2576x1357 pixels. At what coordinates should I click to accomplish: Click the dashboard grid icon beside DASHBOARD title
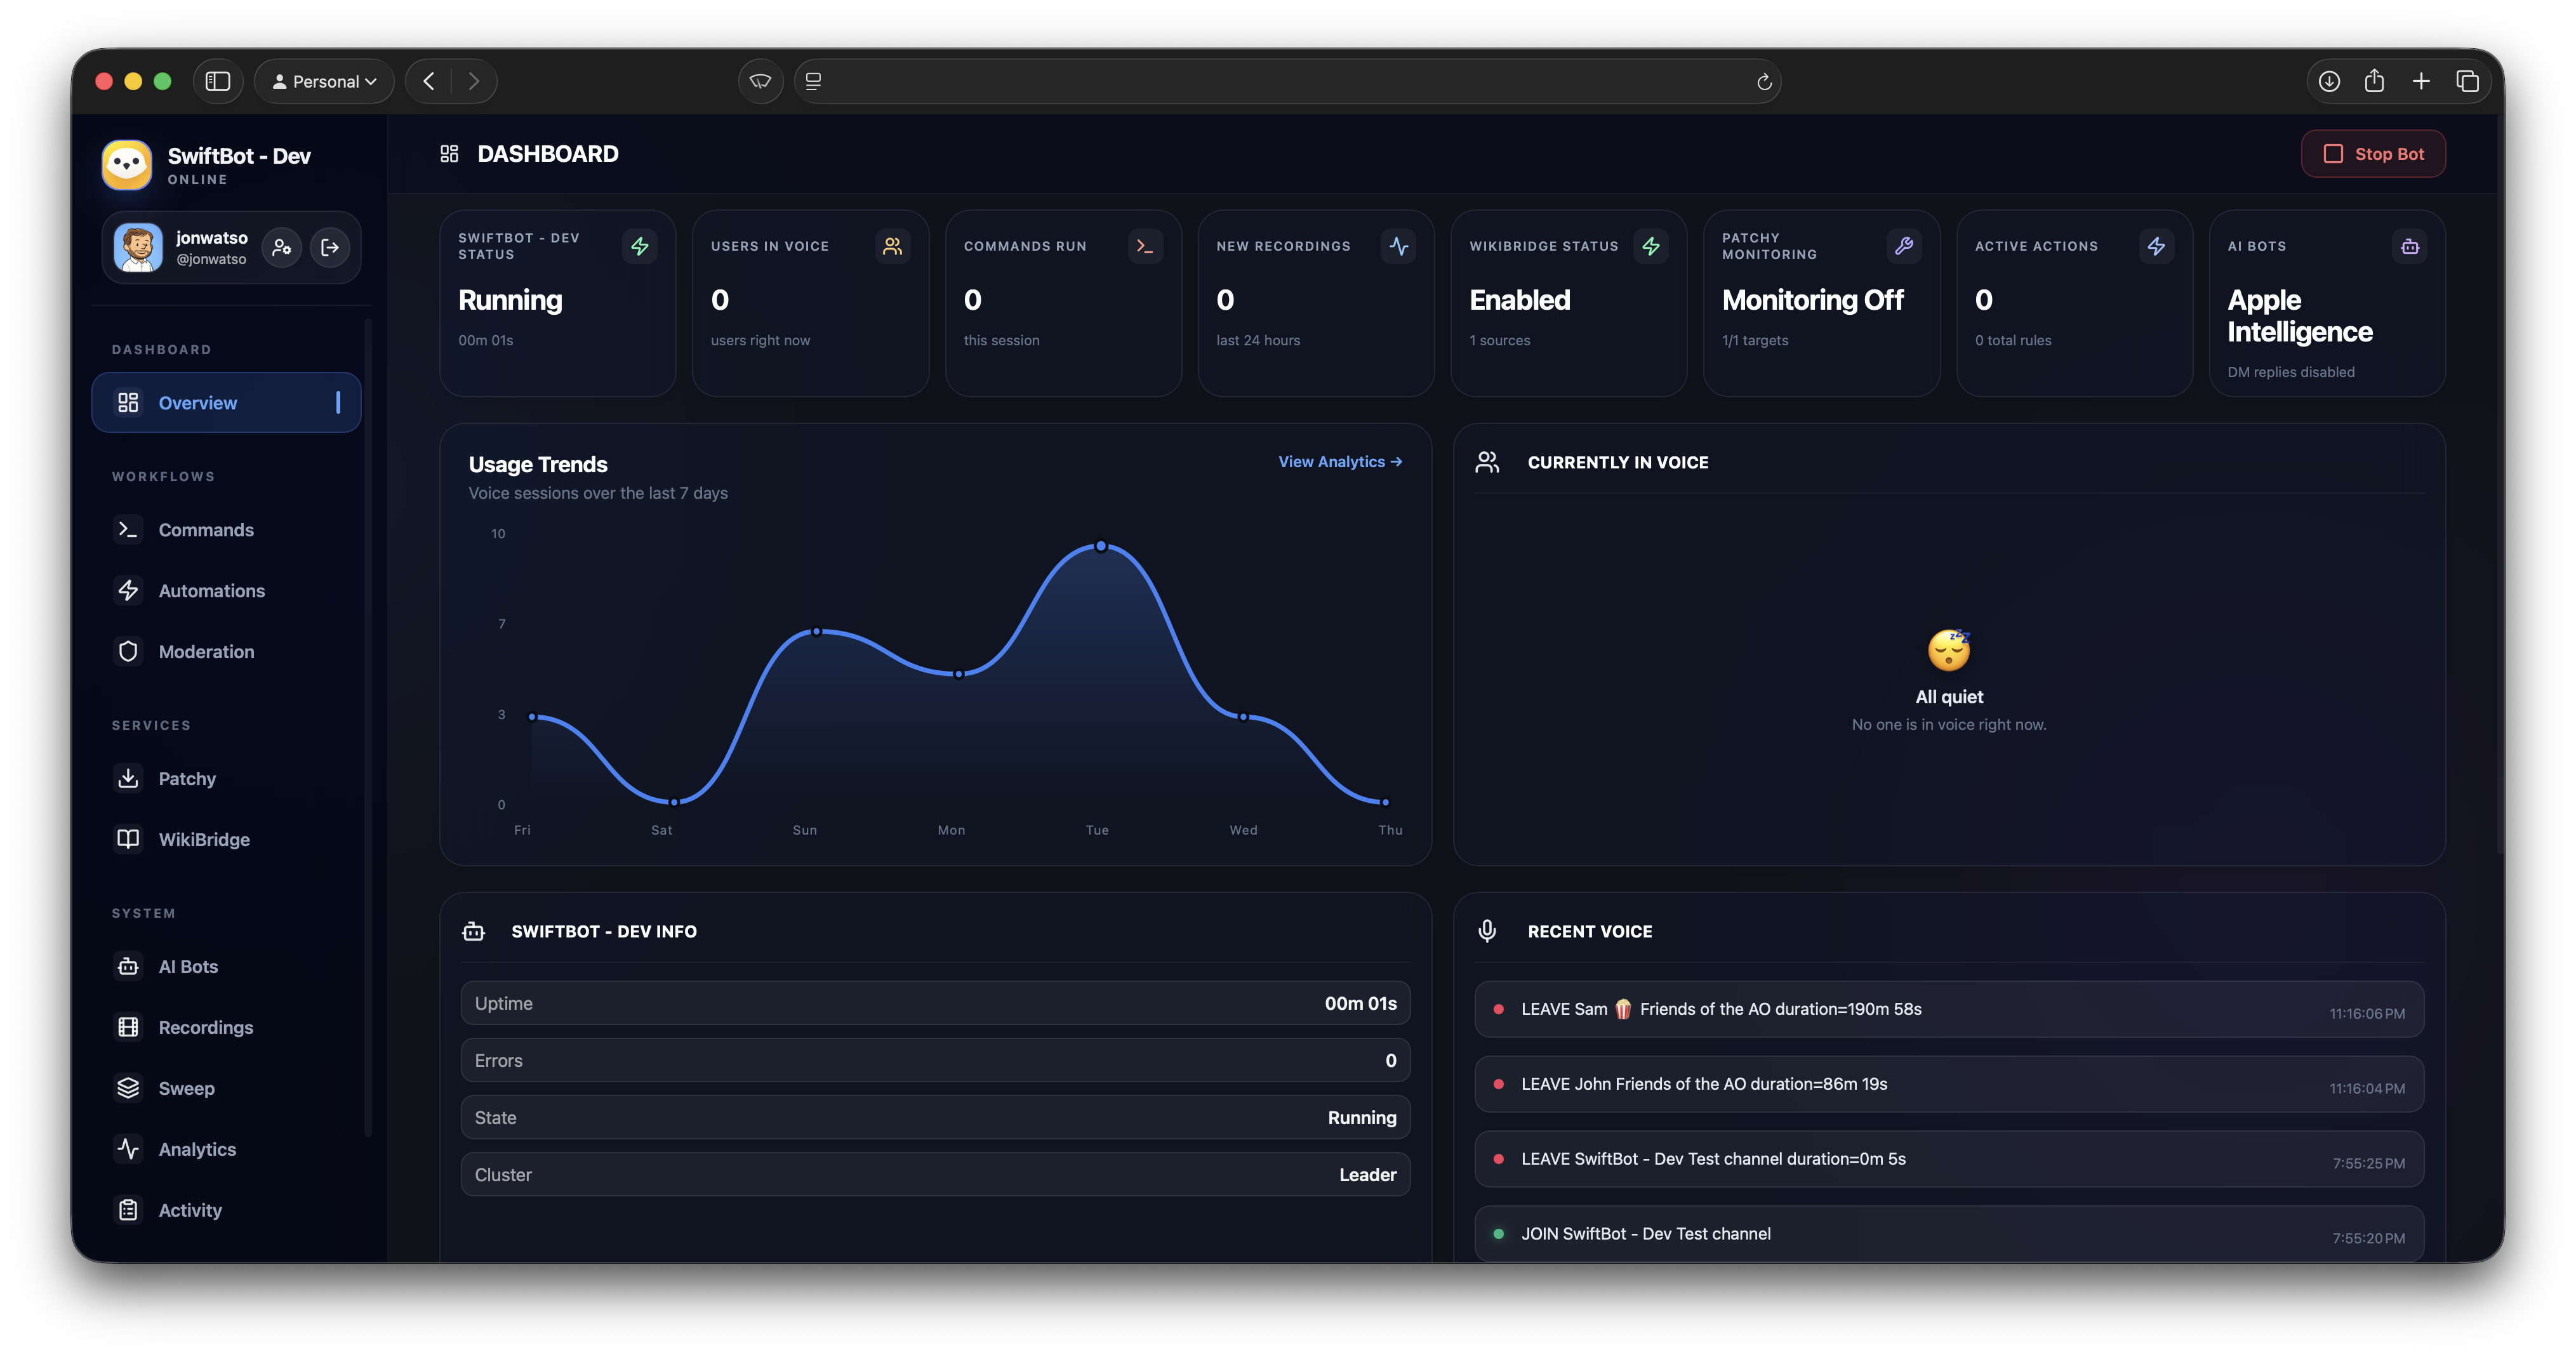(449, 154)
